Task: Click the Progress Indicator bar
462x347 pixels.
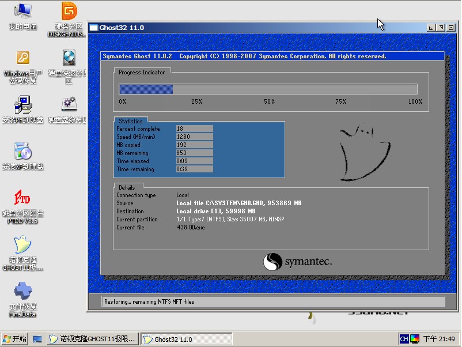Action: 268,89
